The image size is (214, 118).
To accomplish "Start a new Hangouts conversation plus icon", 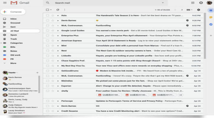I will click(x=37, y=73).
